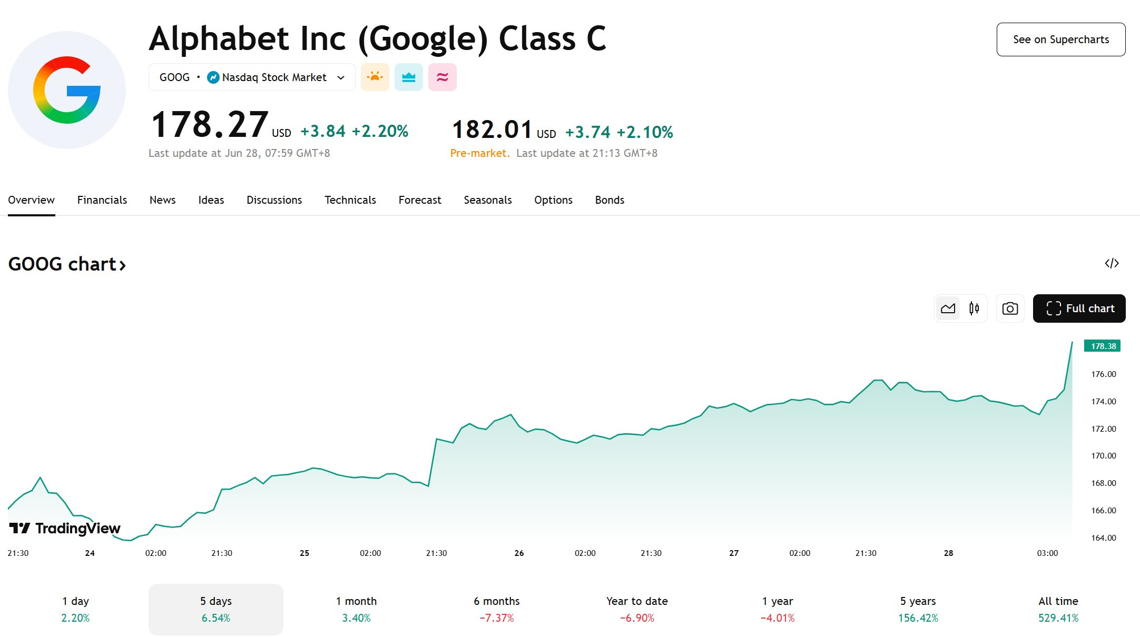Click the blue crown badge icon
The width and height of the screenshot is (1140, 637).
[409, 77]
